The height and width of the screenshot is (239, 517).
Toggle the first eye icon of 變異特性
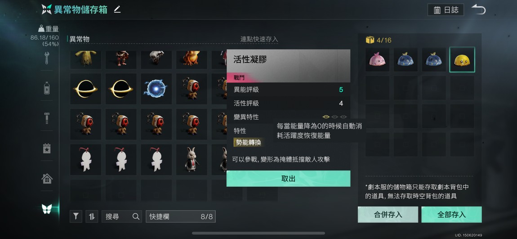(x=326, y=117)
